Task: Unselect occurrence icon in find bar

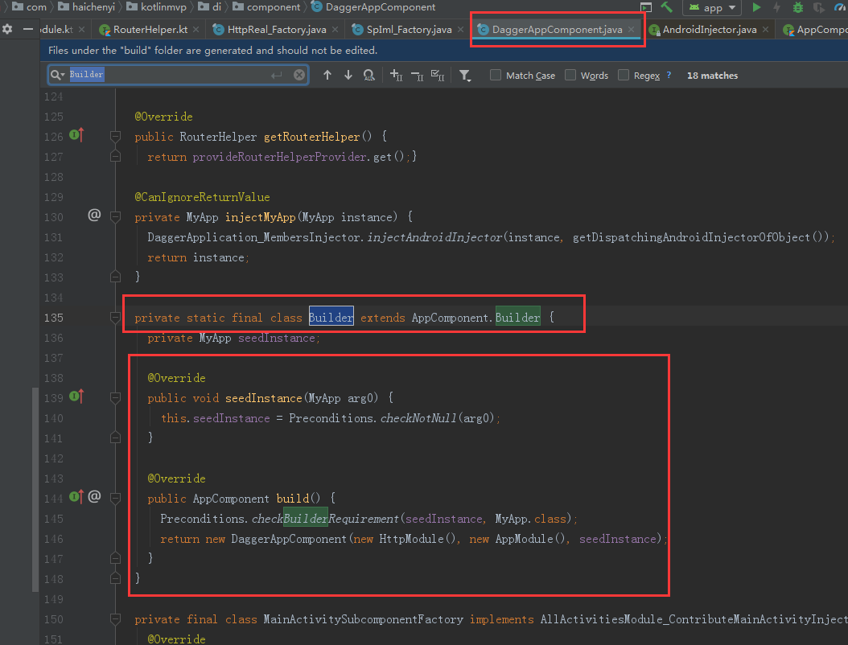Action: pos(417,76)
